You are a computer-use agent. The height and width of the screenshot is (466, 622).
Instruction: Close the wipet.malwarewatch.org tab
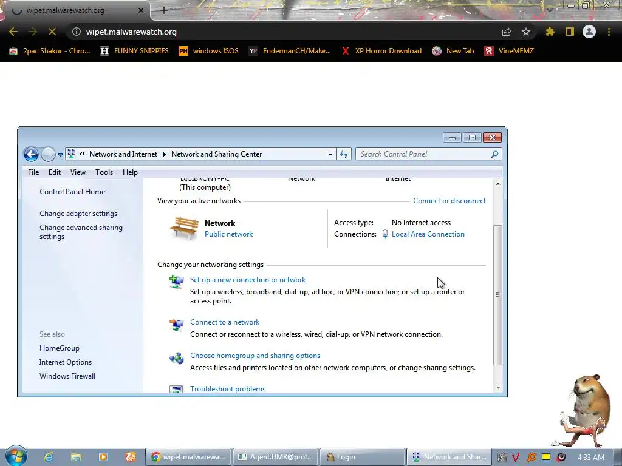click(141, 10)
